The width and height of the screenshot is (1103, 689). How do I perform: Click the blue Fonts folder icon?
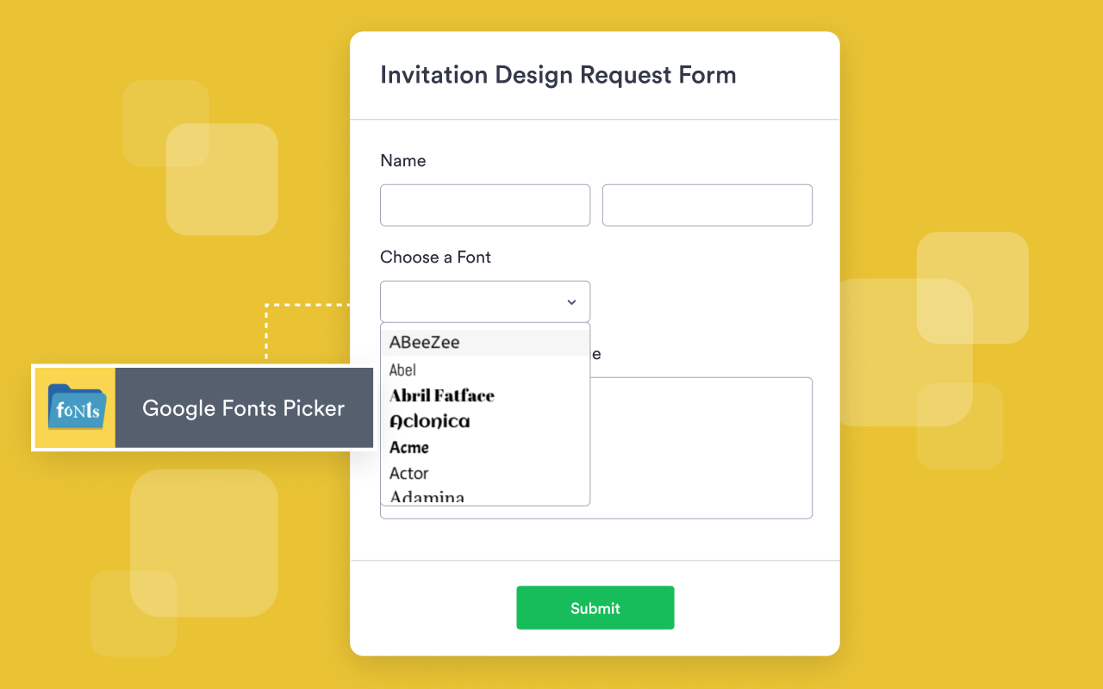click(75, 407)
